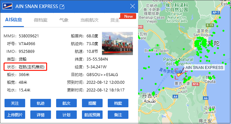Edit the vessel name with pencil icon

[x=62, y=7]
